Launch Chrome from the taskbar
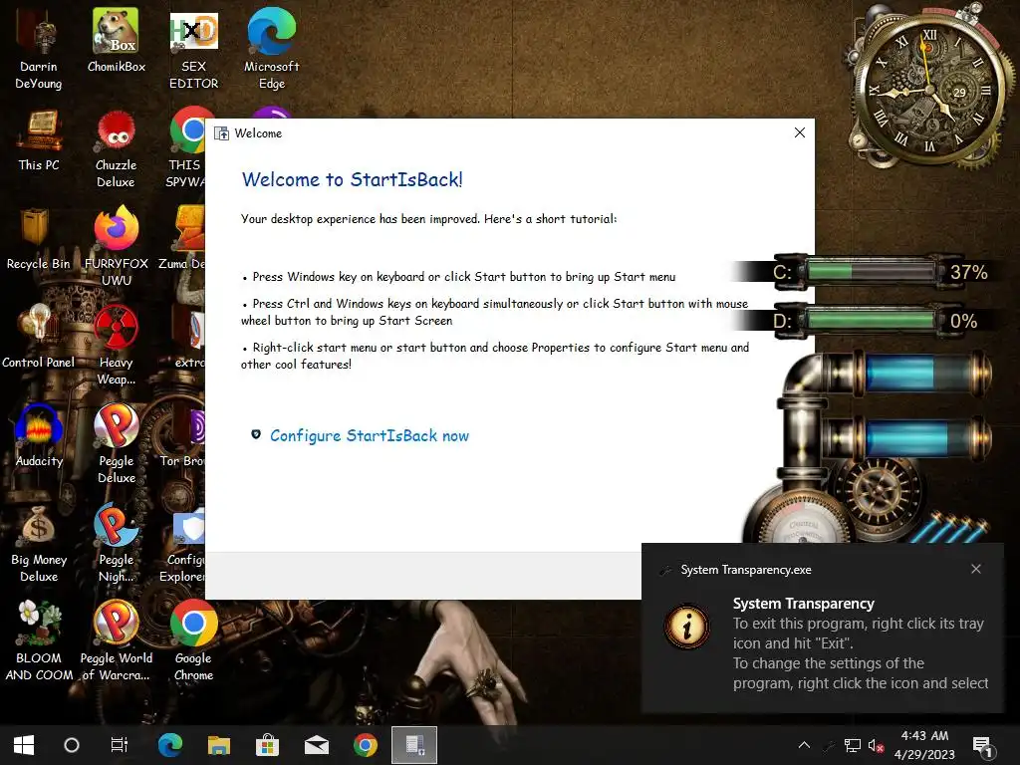The height and width of the screenshot is (765, 1020). click(365, 745)
